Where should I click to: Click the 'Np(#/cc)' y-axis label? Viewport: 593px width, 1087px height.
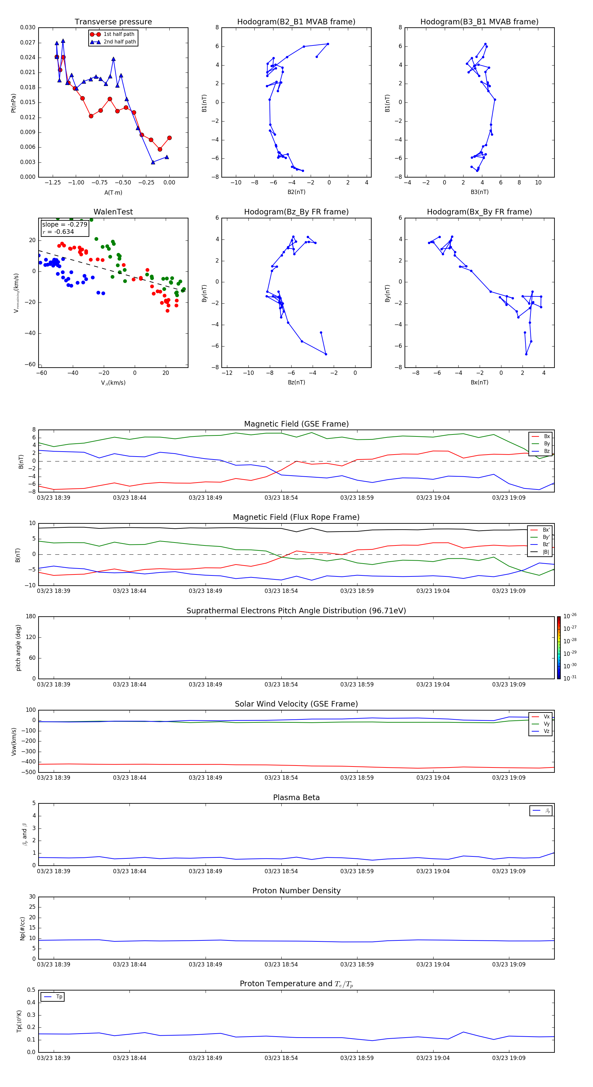click(22, 928)
